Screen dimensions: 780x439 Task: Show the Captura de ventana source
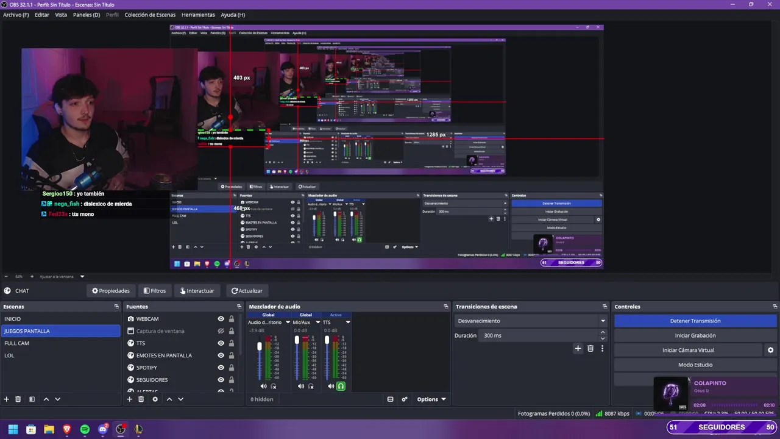point(221,331)
